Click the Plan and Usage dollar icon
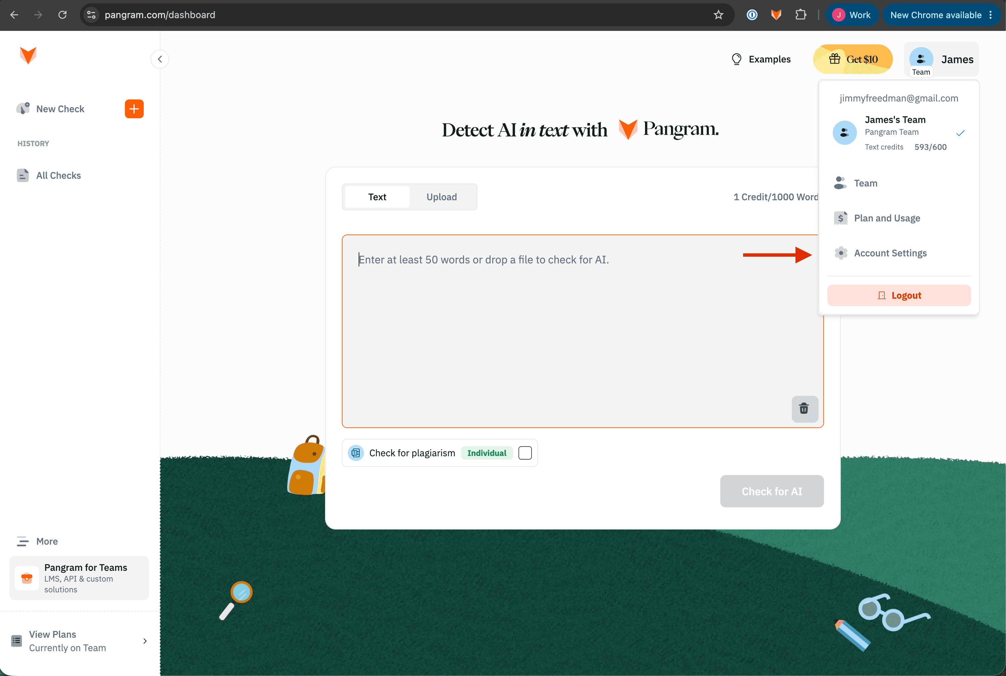 coord(840,218)
